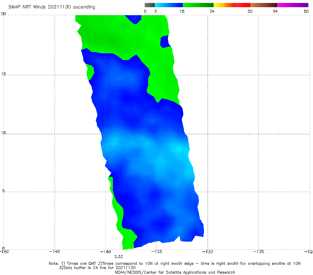Click the small blue patch at swath top
Image resolution: width=313 pixels, height=275 pixels.
coord(134,19)
